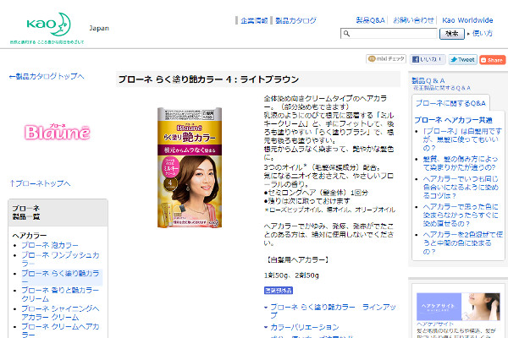Viewport: 508px width, 338px height.
Task: Select ブローネ らく塗り艶カラー in sidebar
Action: [60, 277]
